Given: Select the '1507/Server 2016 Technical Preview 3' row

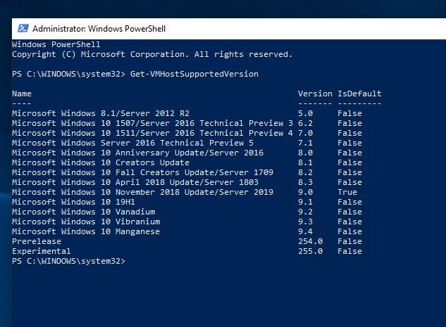Looking at the screenshot, I should (x=152, y=123).
